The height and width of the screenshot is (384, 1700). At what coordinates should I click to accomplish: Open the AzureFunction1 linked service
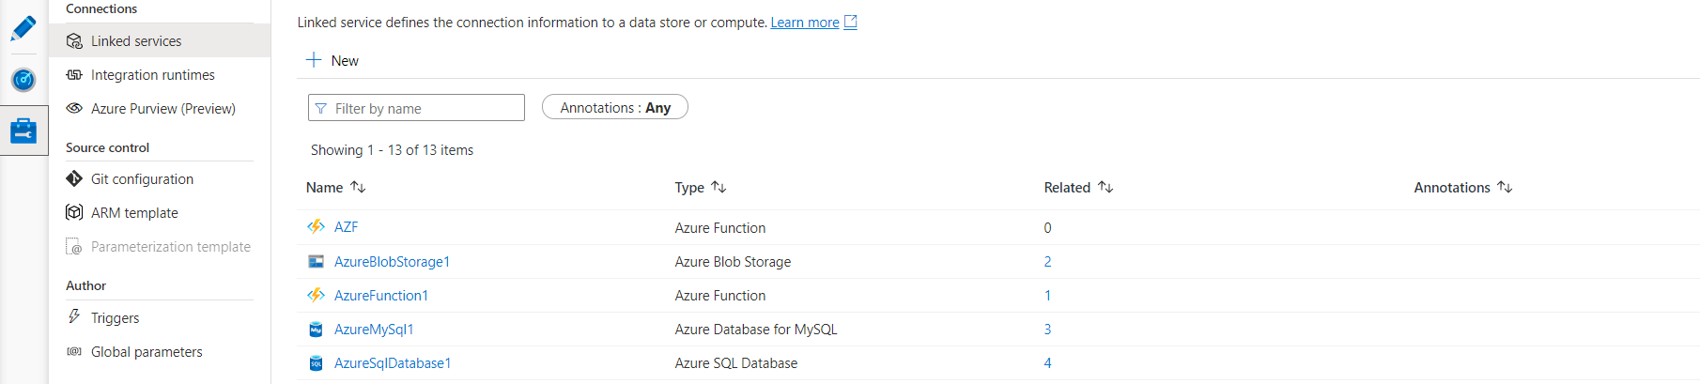[x=381, y=296]
